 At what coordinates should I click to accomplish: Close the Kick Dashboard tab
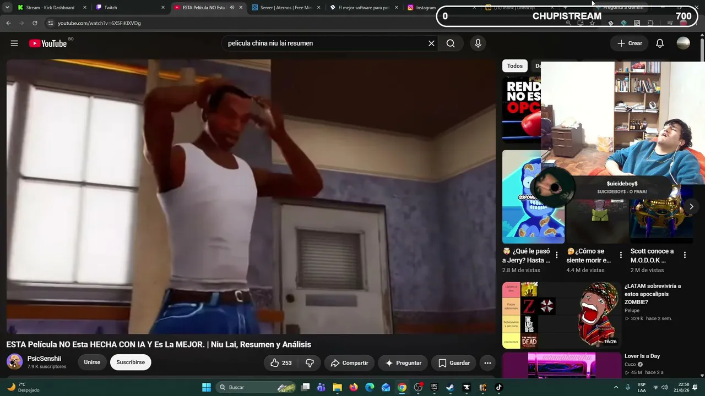click(85, 8)
